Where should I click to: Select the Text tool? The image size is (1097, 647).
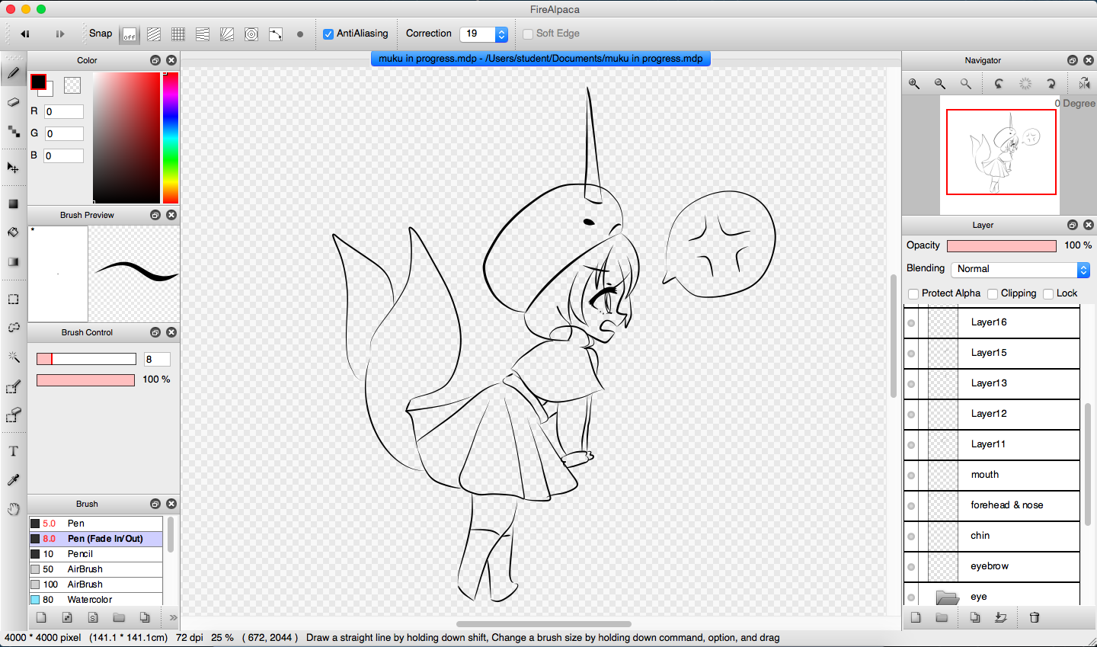(13, 451)
